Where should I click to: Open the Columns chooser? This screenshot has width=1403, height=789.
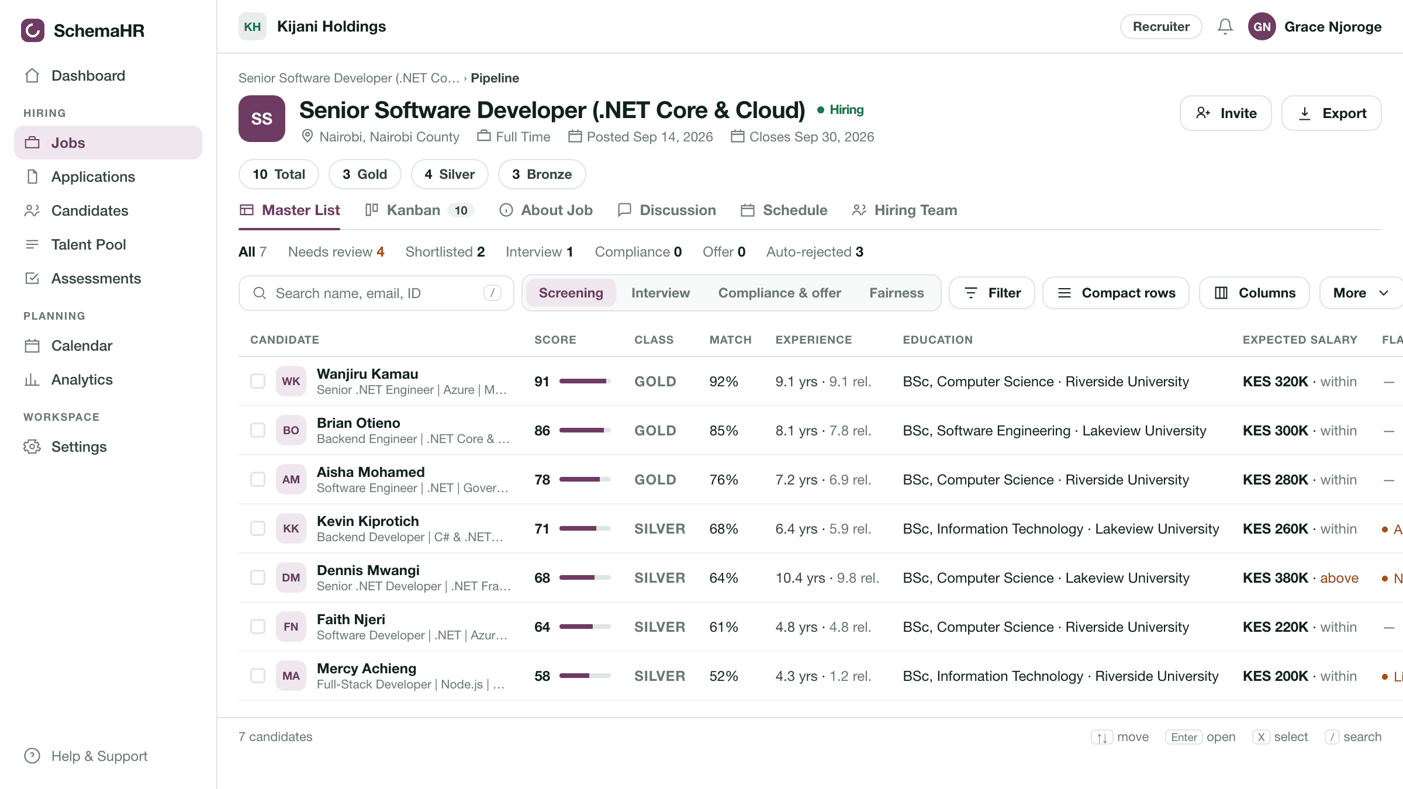pos(1255,293)
